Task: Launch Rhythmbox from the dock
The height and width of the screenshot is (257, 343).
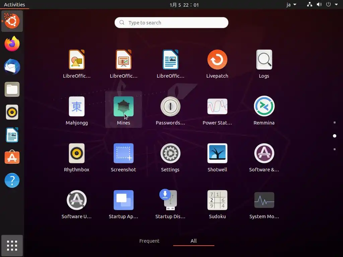Action: pyautogui.click(x=12, y=112)
